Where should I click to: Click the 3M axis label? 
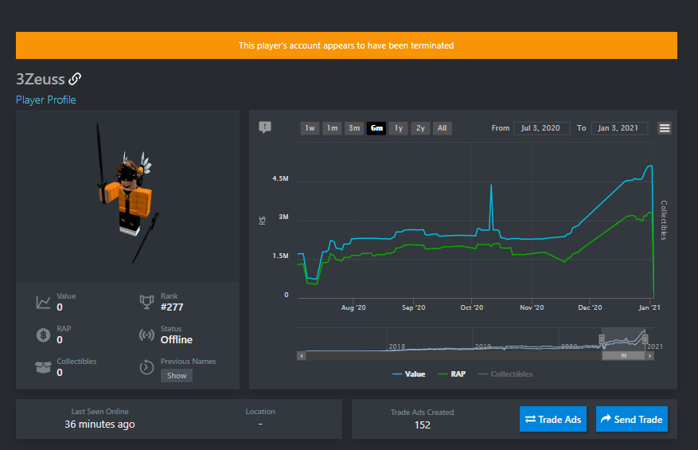(283, 217)
